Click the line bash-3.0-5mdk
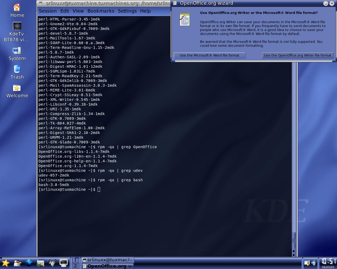Screen dimensions: 337x269 [x=54, y=185]
